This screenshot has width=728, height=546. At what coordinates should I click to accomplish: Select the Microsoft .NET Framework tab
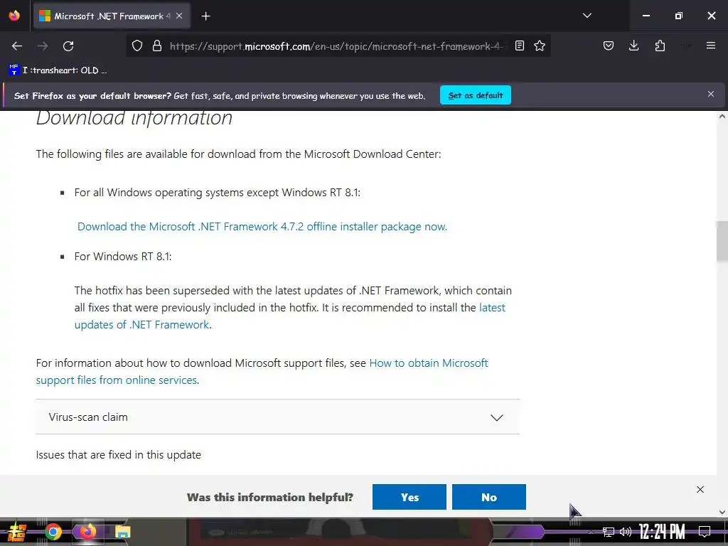[110, 16]
